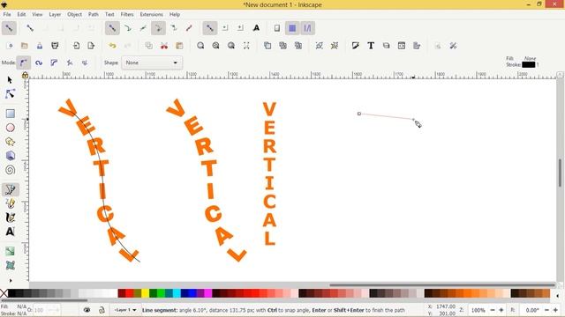Viewport: 565px width, 317px height.
Task: Click the Paste icon
Action: pyautogui.click(x=179, y=46)
